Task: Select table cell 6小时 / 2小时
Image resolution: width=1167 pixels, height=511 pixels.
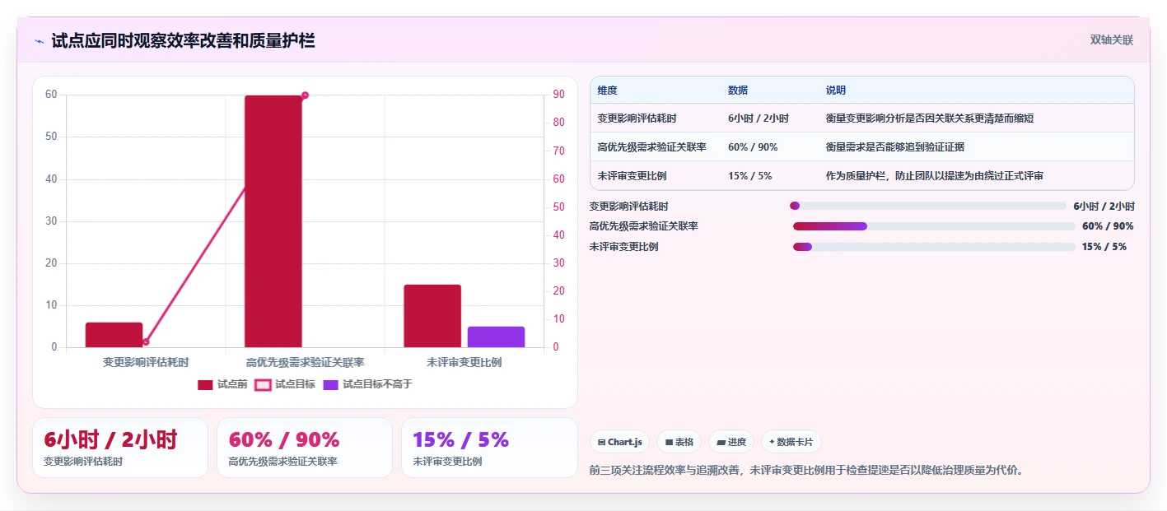Action: point(759,118)
